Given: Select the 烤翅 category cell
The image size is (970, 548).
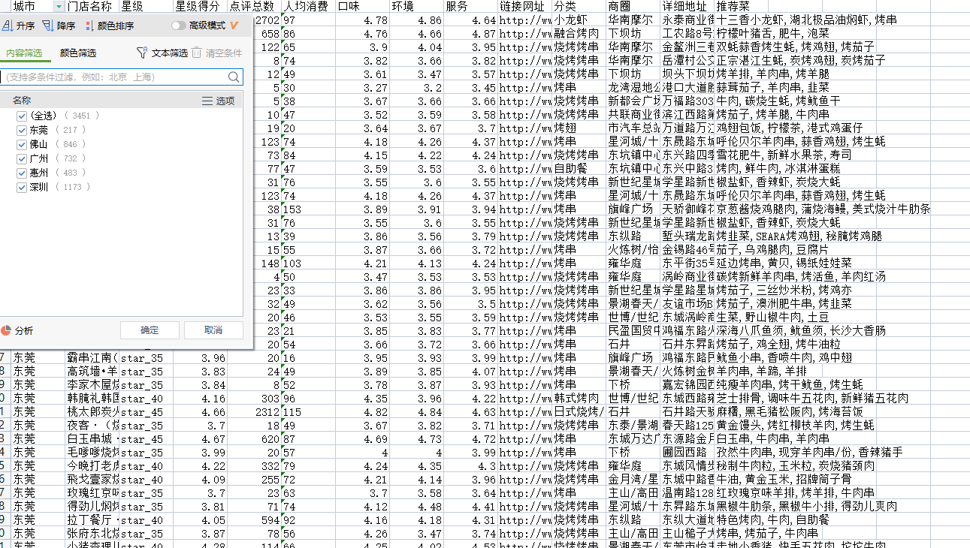Looking at the screenshot, I should 579,128.
